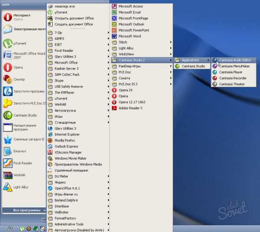Expand the 7-Zip folder submenu
Viewport: 260px width, 232px height.
click(78, 32)
